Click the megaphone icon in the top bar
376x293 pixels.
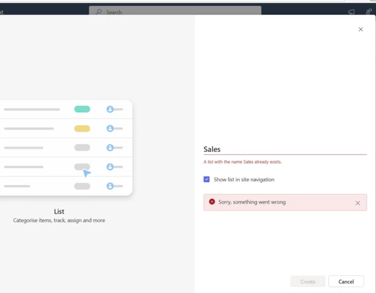click(x=351, y=12)
